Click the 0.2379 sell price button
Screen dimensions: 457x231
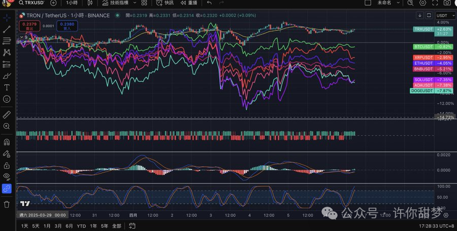tap(29, 26)
